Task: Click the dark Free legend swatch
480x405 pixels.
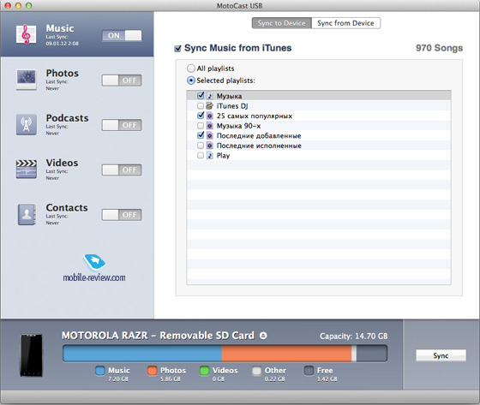Action: click(309, 371)
